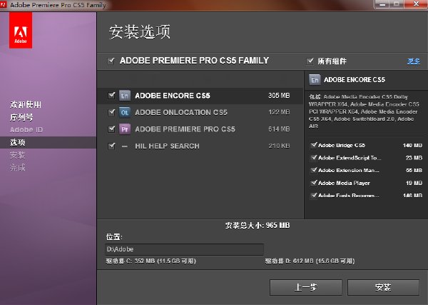Image resolution: width=428 pixels, height=305 pixels.
Task: Click the 'En' icon in the details panel header
Action: pos(315,80)
